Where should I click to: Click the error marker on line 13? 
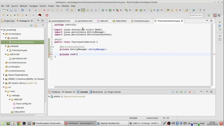[49, 54]
